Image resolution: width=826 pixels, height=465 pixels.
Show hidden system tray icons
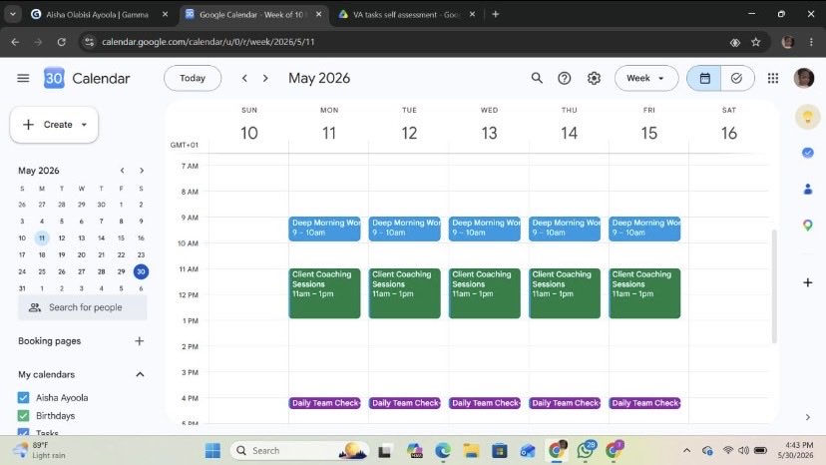686,451
